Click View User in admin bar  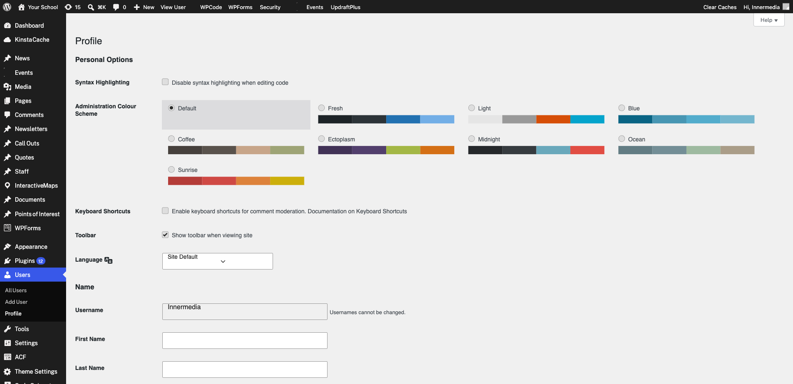173,7
